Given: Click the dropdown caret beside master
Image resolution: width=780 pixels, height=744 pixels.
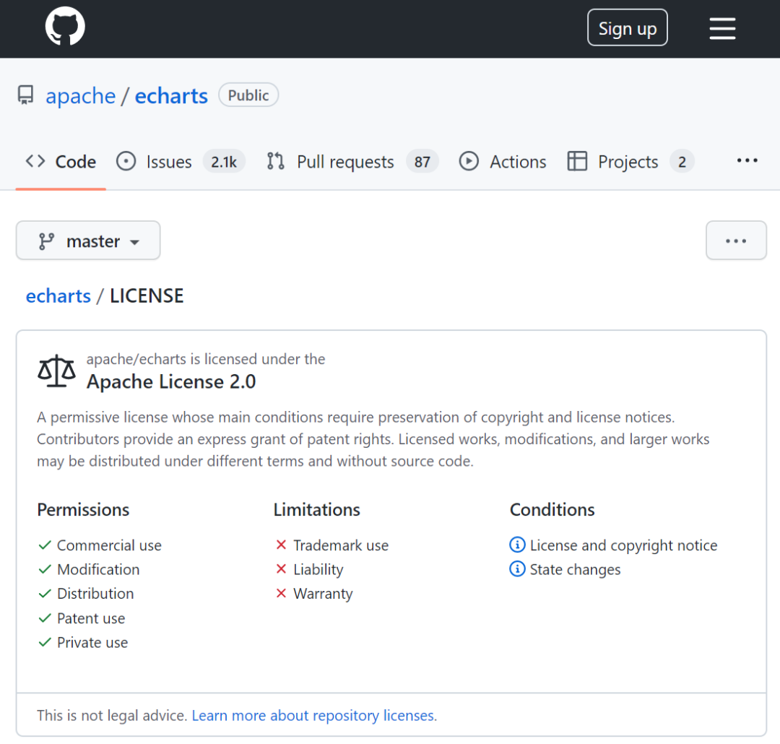Looking at the screenshot, I should pos(135,243).
